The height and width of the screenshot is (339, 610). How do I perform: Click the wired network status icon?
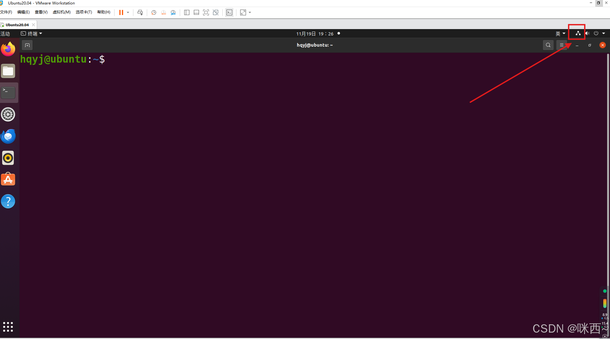pos(578,33)
